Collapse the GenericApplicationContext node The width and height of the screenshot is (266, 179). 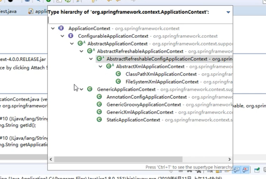coord(81,89)
